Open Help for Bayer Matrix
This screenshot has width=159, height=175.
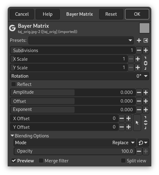tap(48, 14)
